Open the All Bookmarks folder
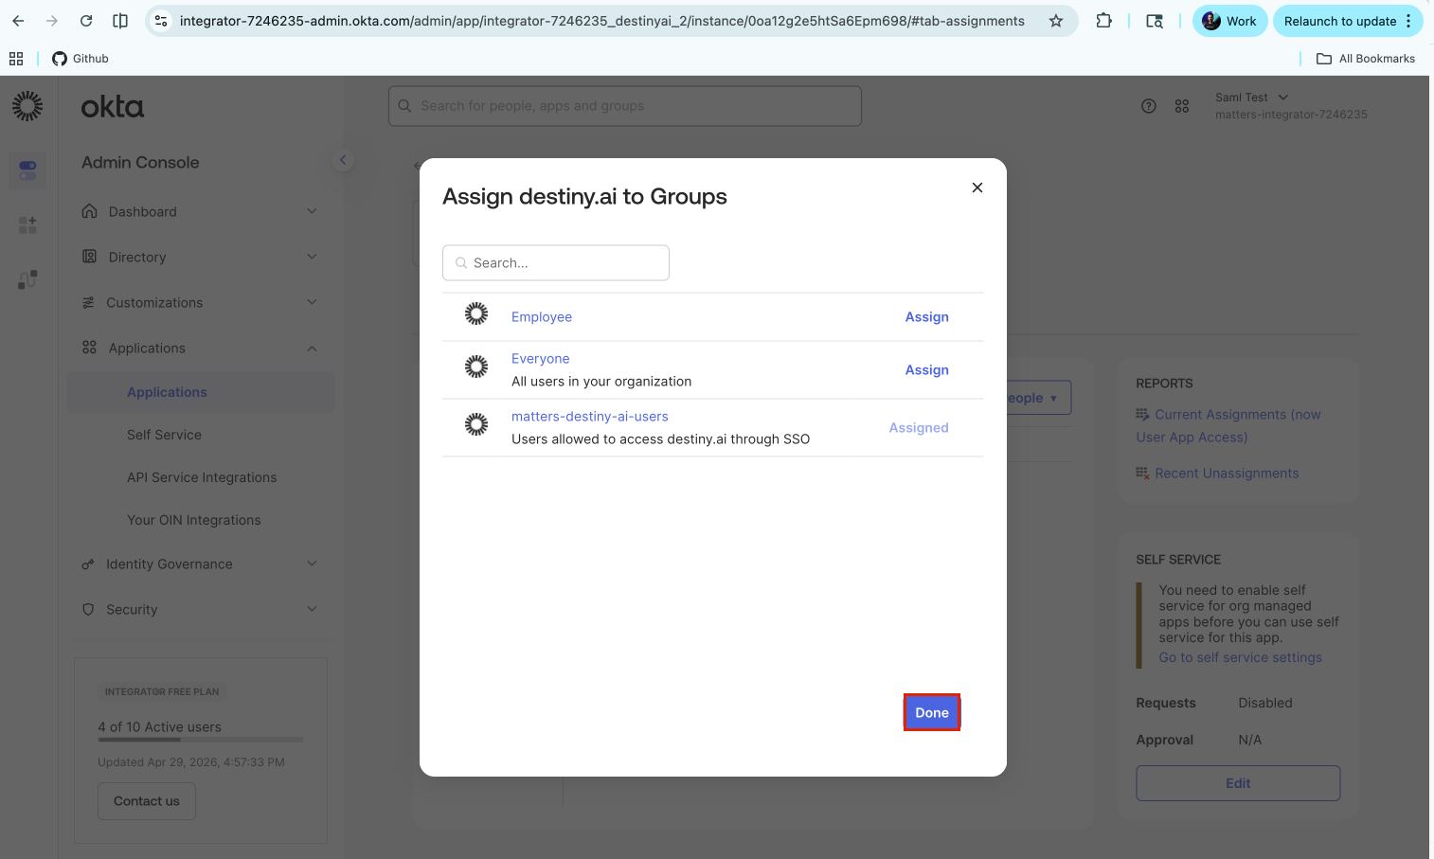The height and width of the screenshot is (859, 1434). pyautogui.click(x=1366, y=59)
